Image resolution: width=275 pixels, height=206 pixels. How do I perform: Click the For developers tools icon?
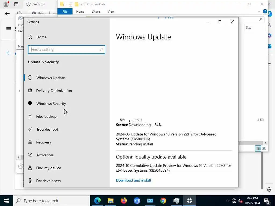coord(30,181)
